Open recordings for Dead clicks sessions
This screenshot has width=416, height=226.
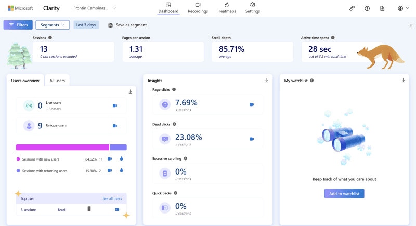coord(252,139)
